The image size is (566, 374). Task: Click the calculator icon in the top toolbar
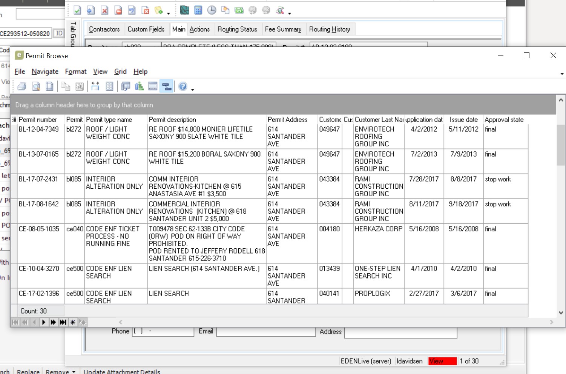[198, 10]
